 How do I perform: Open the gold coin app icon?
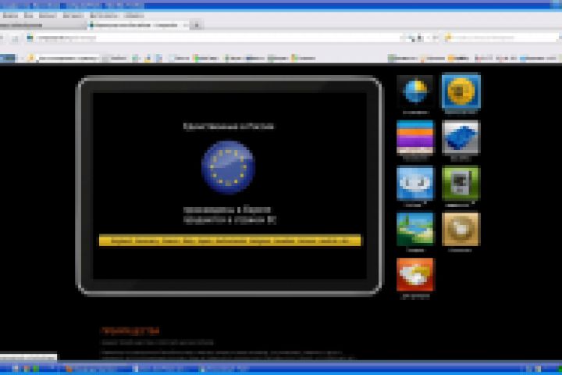click(461, 91)
